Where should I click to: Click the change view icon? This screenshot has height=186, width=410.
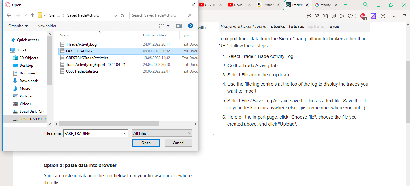[x=161, y=26]
